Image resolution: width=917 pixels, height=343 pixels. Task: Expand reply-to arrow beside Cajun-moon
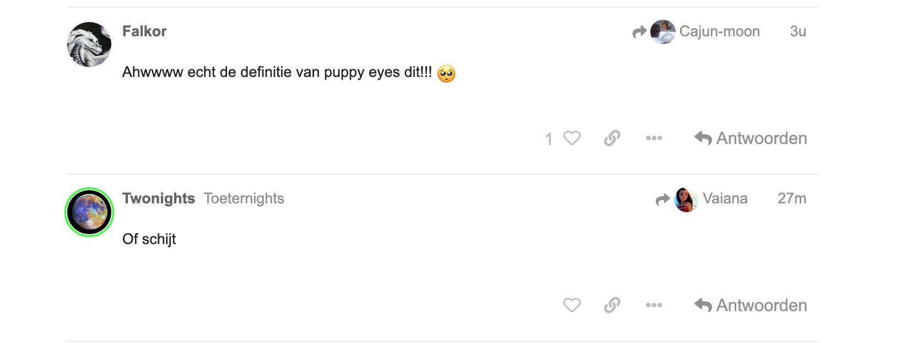click(639, 32)
